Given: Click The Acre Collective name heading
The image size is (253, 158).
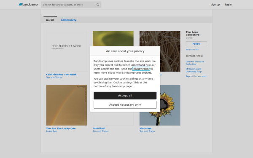Looking at the screenshot, I should [x=193, y=33].
